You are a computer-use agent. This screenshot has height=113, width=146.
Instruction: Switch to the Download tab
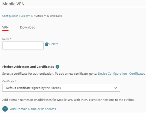tap(28, 27)
